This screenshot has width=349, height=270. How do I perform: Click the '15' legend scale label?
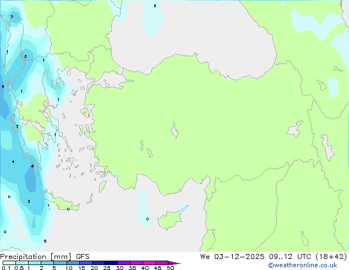pos(81,268)
